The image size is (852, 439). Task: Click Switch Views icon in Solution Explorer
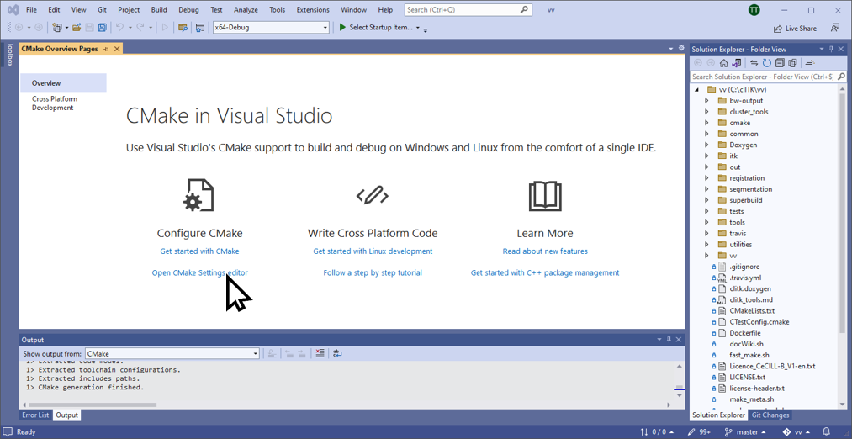click(736, 63)
